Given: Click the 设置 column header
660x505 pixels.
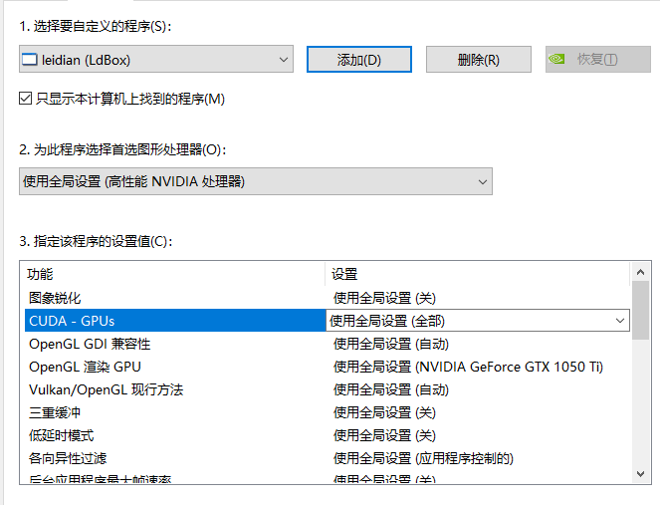Looking at the screenshot, I should pos(345,274).
